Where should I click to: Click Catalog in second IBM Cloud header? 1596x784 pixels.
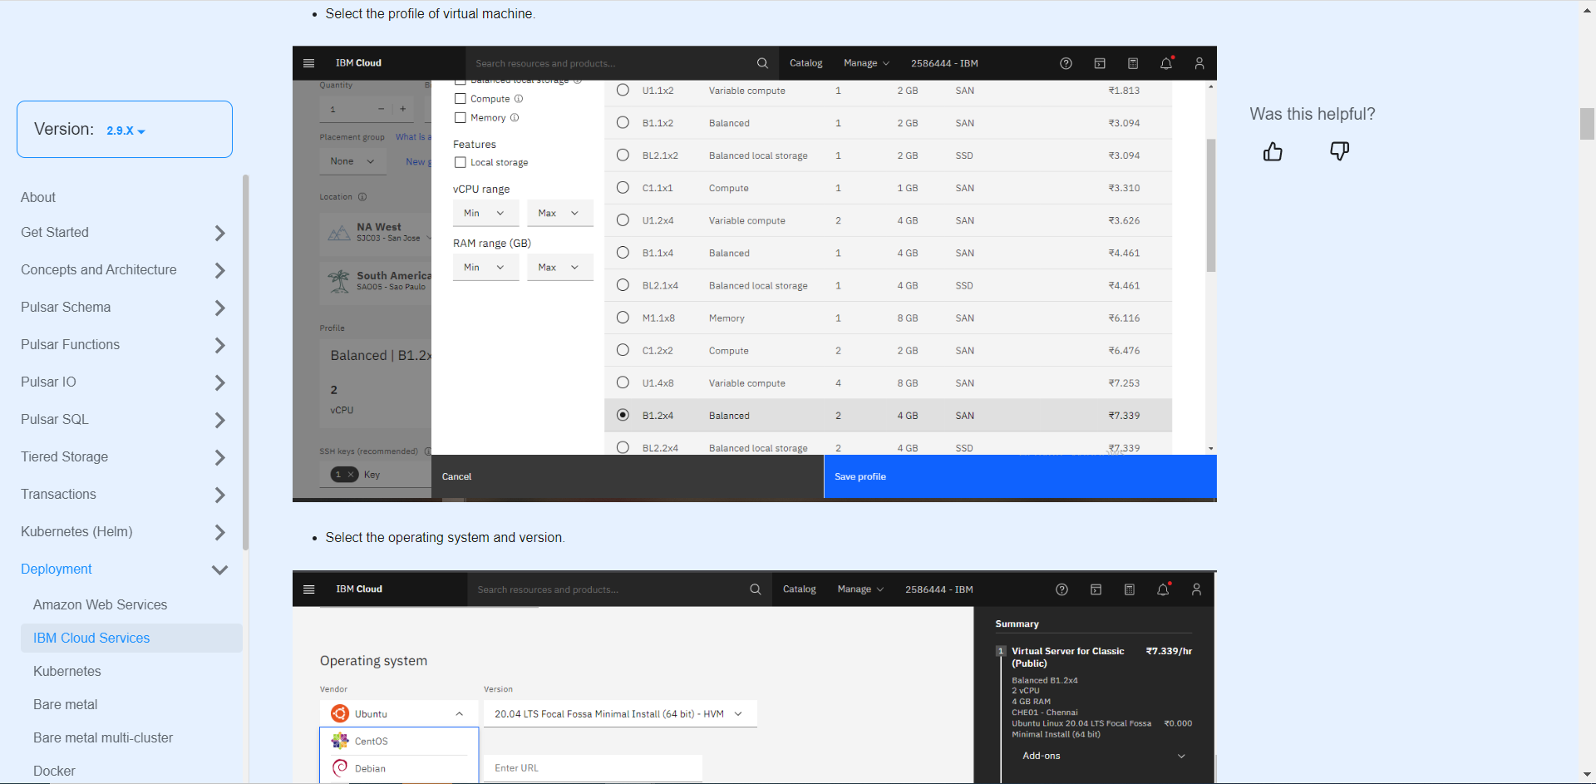pyautogui.click(x=799, y=589)
